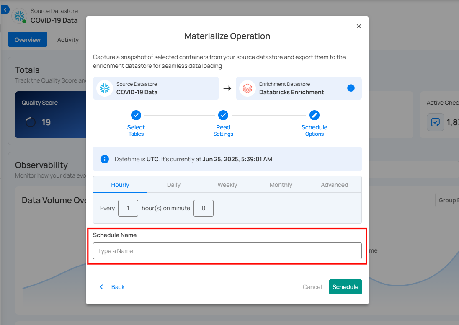The image size is (459, 325).
Task: Open the Activity tab in the background page
Action: pos(68,40)
